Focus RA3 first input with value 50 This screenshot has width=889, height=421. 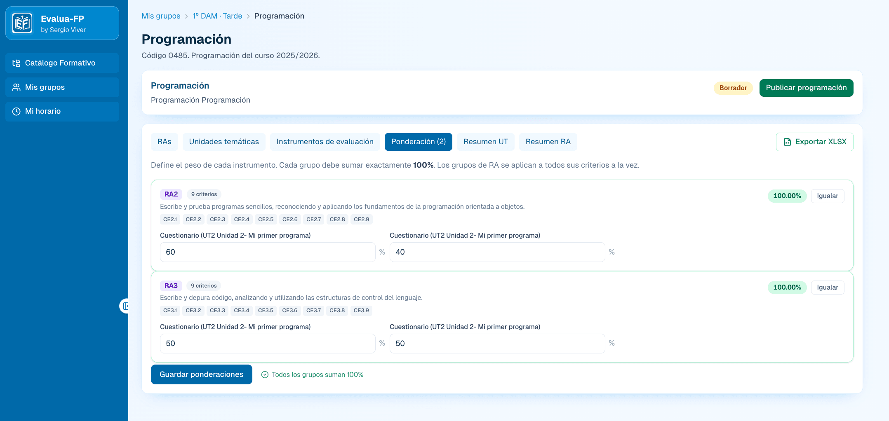(x=268, y=344)
